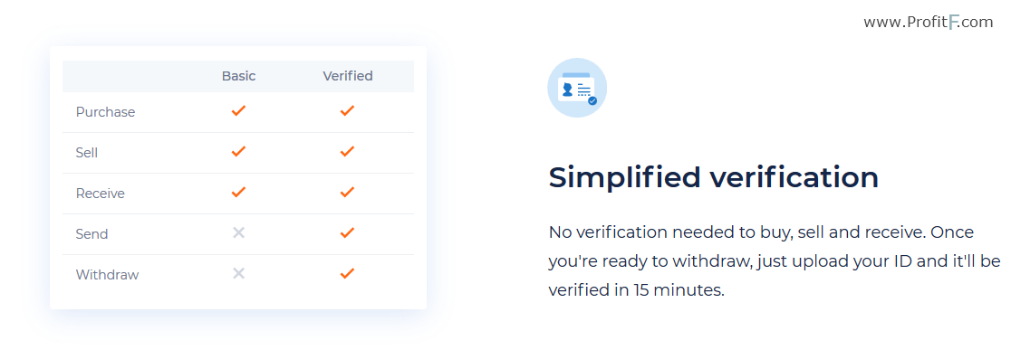Click the Receive row label
Viewport: 1011px width, 350px height.
[100, 194]
